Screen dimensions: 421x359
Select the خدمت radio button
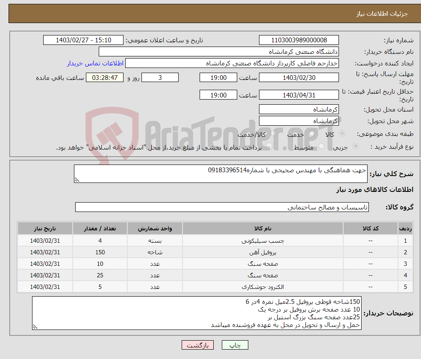312,133
